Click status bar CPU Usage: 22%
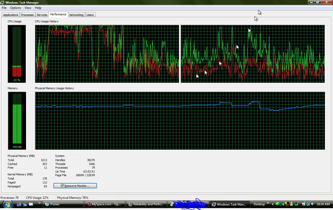This screenshot has width=333, height=210. [x=37, y=198]
